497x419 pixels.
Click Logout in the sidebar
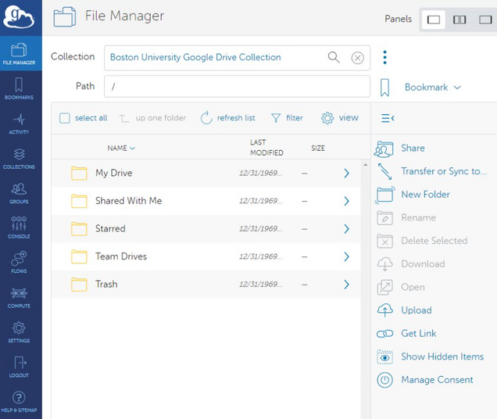[19, 367]
